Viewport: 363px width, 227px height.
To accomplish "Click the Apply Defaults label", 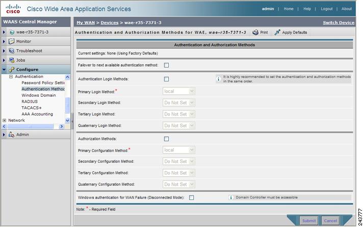I will tap(295, 33).
